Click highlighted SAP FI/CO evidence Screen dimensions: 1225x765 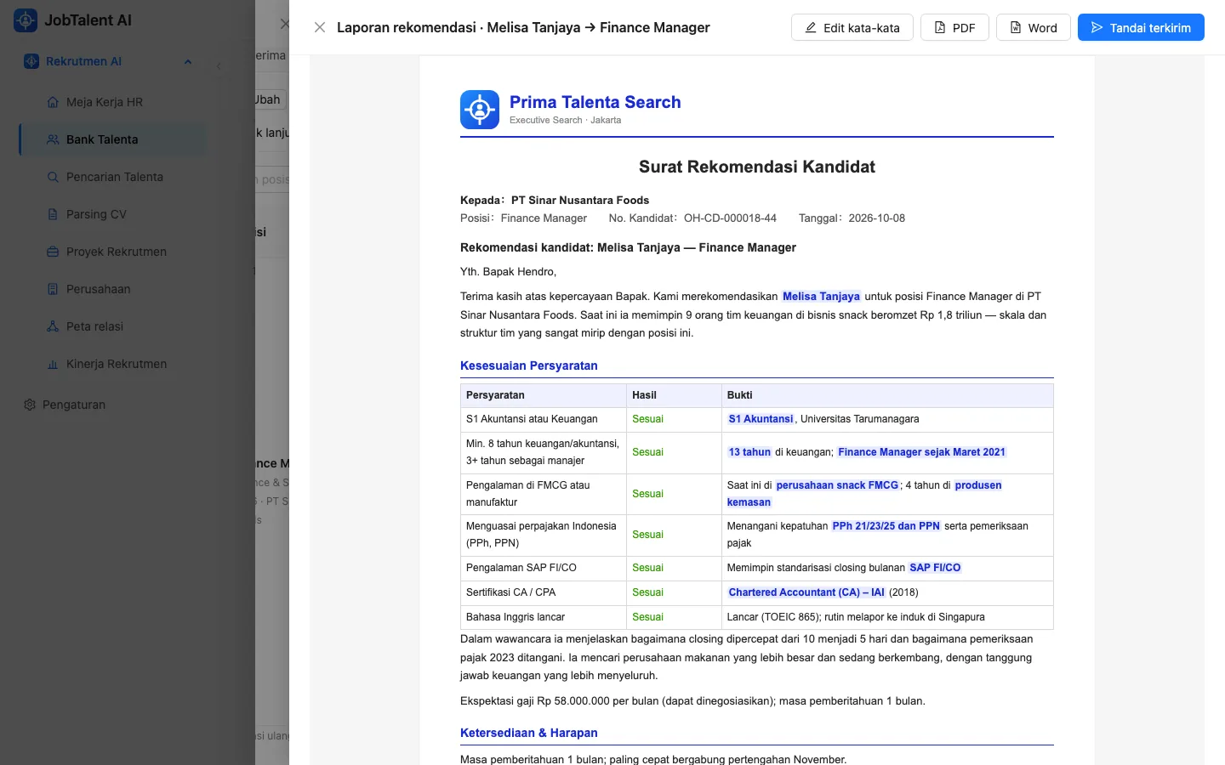935,568
